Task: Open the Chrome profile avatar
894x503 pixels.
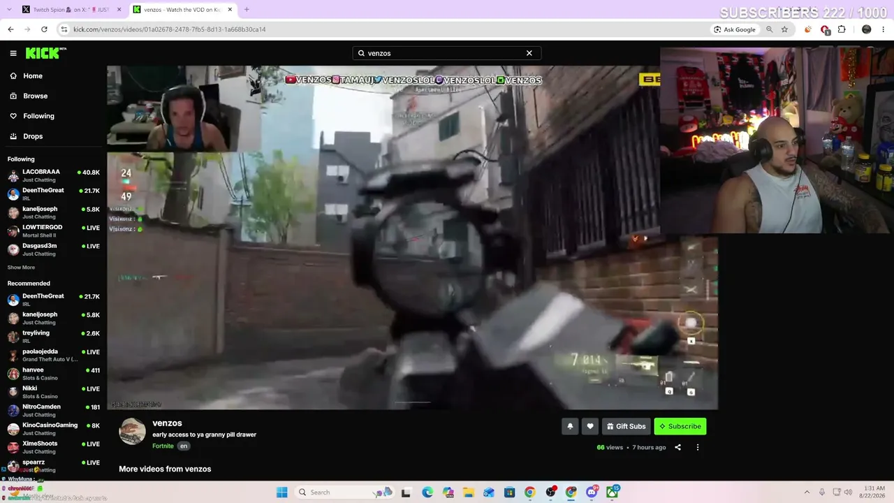Action: 867,29
